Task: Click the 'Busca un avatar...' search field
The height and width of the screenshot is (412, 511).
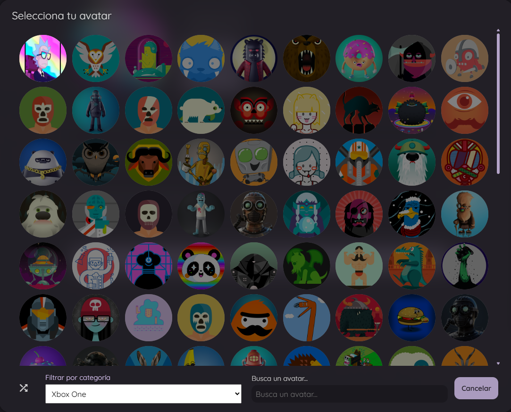Action: pos(349,394)
